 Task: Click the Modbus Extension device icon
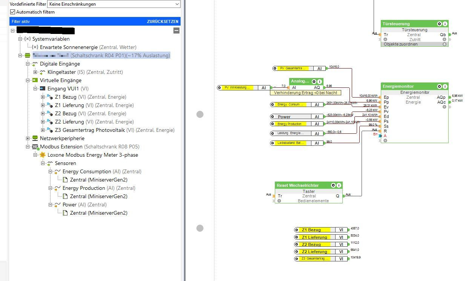point(35,147)
